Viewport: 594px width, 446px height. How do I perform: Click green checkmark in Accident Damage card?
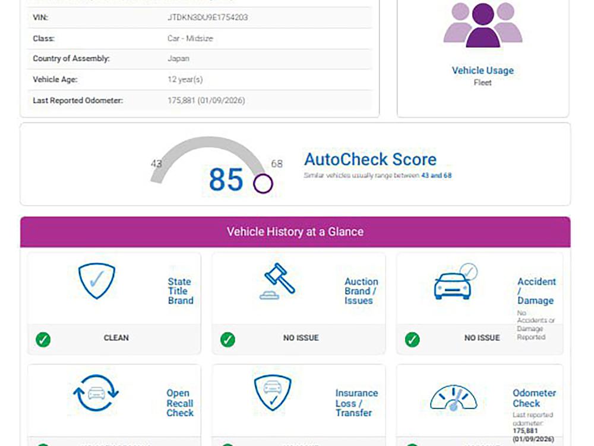tap(412, 340)
